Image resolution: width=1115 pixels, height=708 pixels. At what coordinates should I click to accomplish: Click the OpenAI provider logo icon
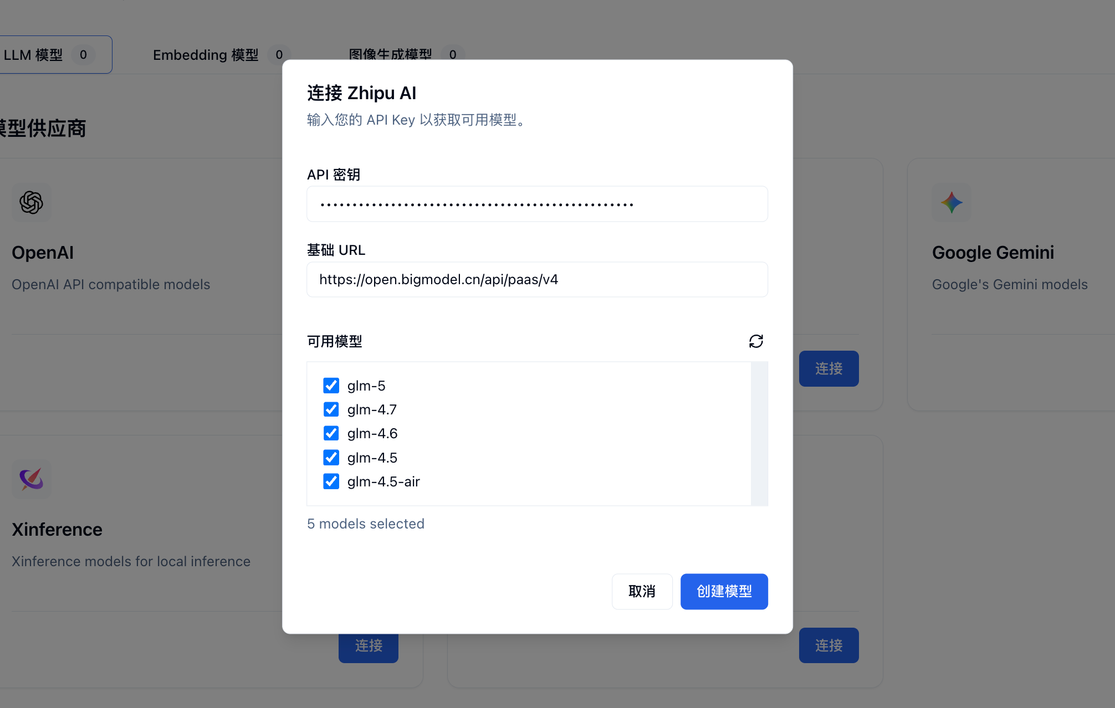tap(32, 202)
